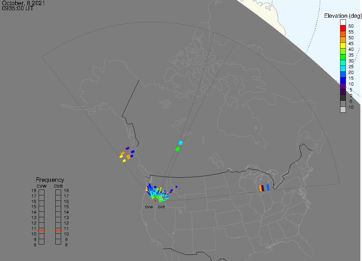Screen dimensions: 362x261
Task: Click the top cell of cvw frequency bar
Action: (42, 192)
